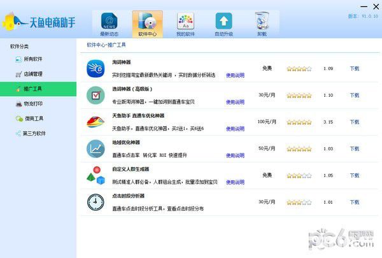Click star rating of 自定义人群生成器
This screenshot has width=382, height=258.
click(x=299, y=176)
